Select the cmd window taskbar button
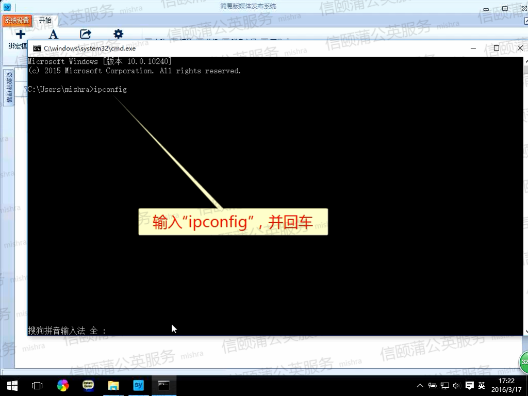This screenshot has width=528, height=396. pyautogui.click(x=164, y=385)
